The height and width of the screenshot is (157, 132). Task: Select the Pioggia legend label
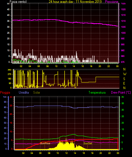click(x=5, y=93)
